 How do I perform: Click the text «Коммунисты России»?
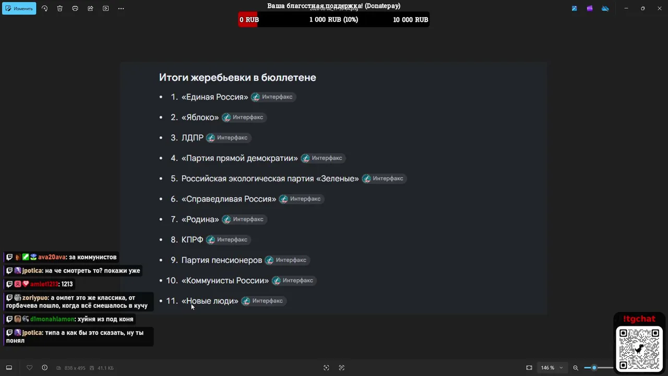pos(225,280)
